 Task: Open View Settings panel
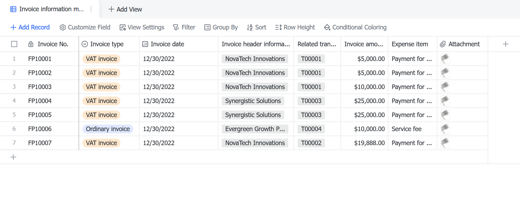pyautogui.click(x=142, y=27)
